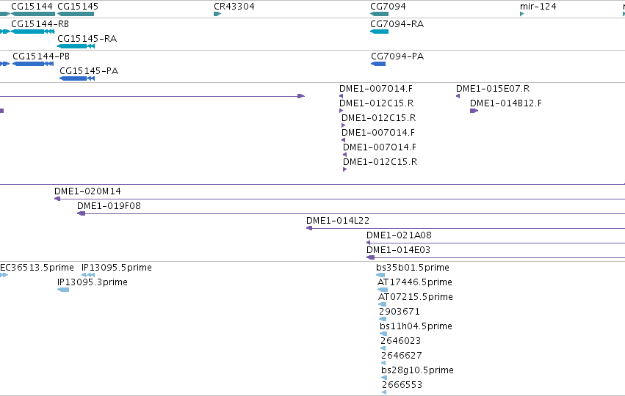The image size is (625, 396).
Task: Select the AT17446.5prime EST label
Action: point(415,282)
